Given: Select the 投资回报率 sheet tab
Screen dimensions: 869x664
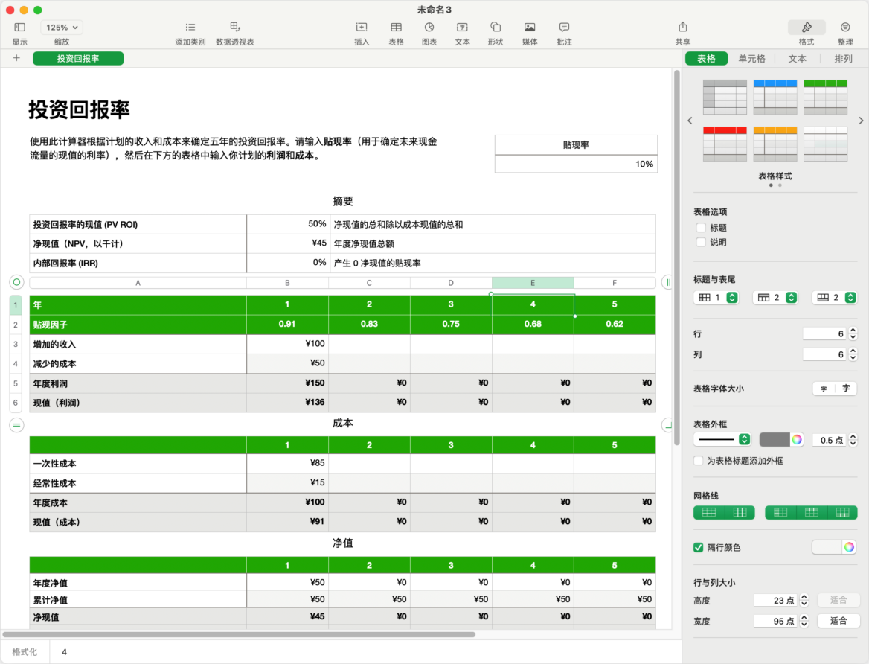Looking at the screenshot, I should pos(78,58).
